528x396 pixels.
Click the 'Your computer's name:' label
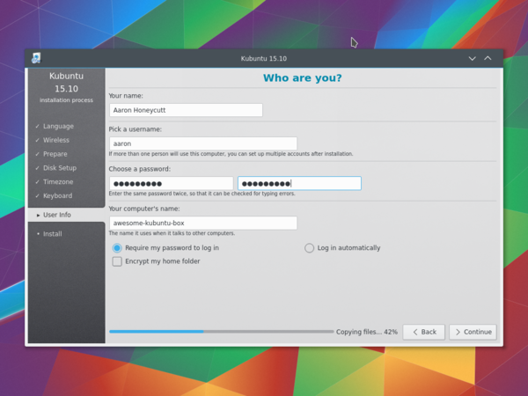(144, 209)
